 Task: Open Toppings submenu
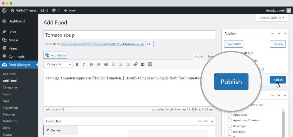click(x=9, y=114)
